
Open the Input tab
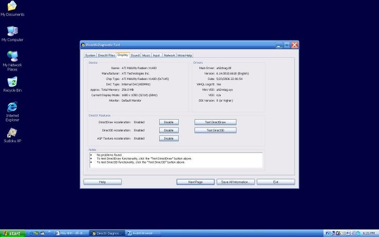[x=157, y=55]
